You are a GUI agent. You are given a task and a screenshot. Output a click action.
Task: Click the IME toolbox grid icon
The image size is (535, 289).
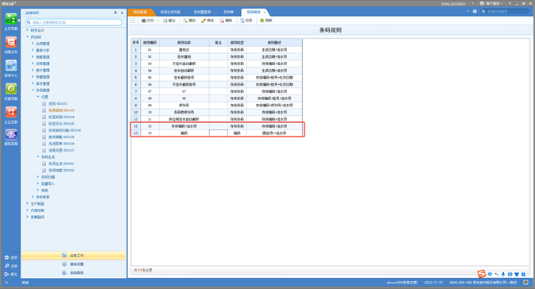(523, 274)
